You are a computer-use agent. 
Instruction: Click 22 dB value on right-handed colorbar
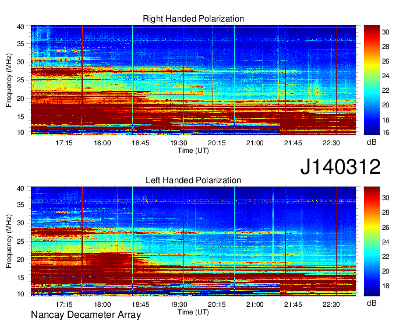pos(386,90)
